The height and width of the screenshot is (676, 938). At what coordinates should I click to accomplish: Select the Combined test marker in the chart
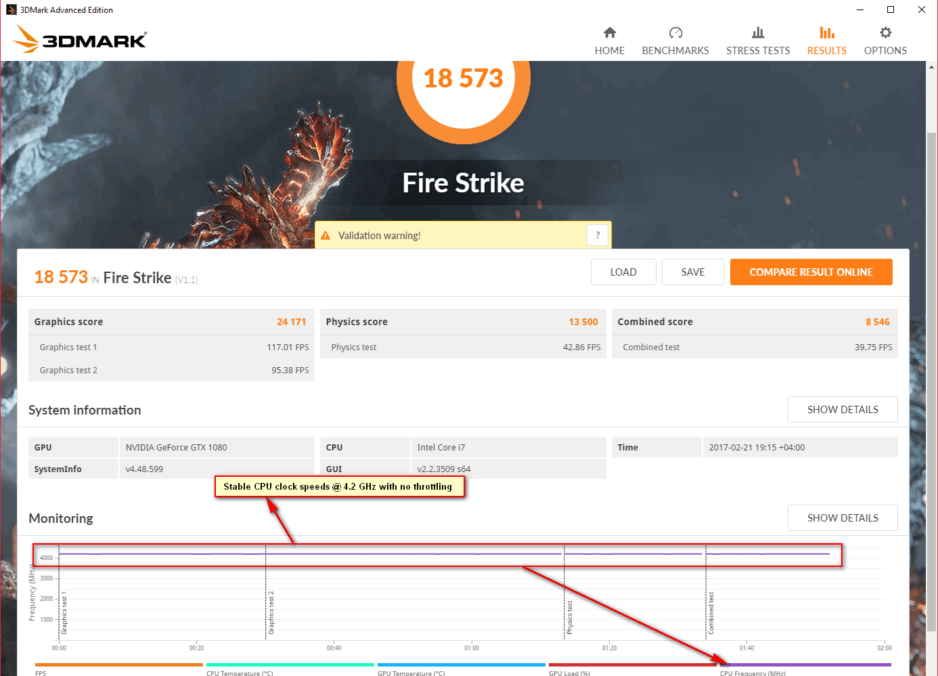tap(711, 613)
